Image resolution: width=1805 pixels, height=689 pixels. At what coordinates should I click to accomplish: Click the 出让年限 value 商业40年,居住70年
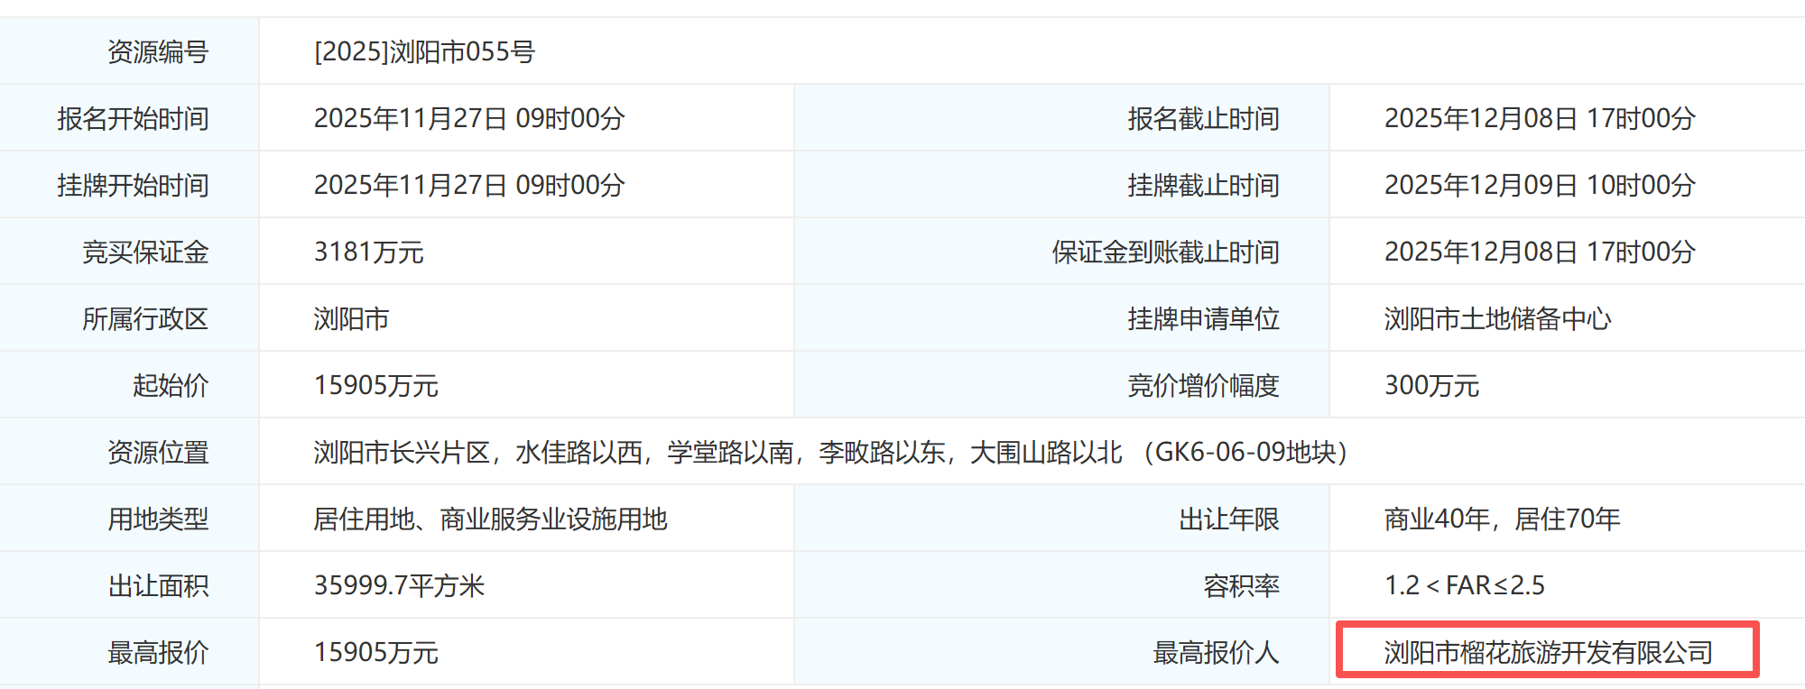click(x=1502, y=519)
